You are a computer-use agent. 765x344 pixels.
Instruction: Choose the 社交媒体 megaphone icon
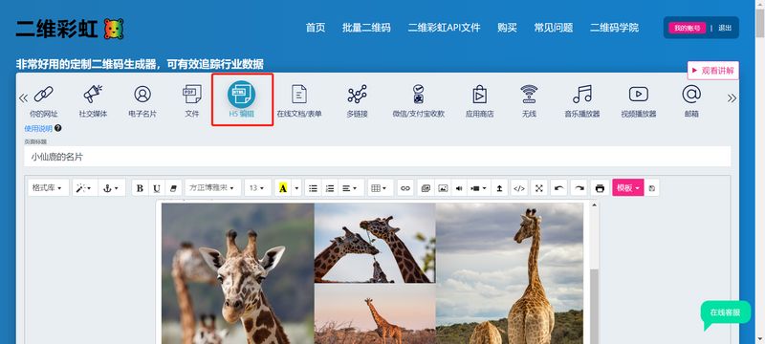(x=93, y=101)
